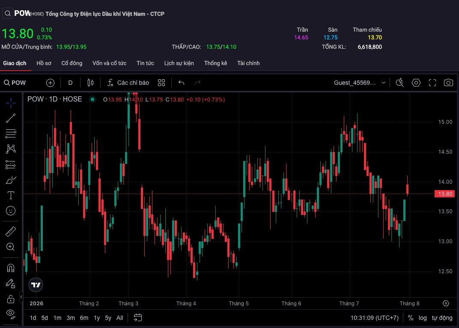Switch to the Tài chính tab
This screenshot has height=328, width=459.
[x=248, y=63]
